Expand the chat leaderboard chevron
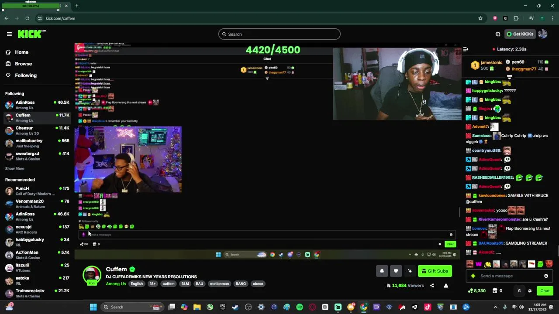 point(509,77)
